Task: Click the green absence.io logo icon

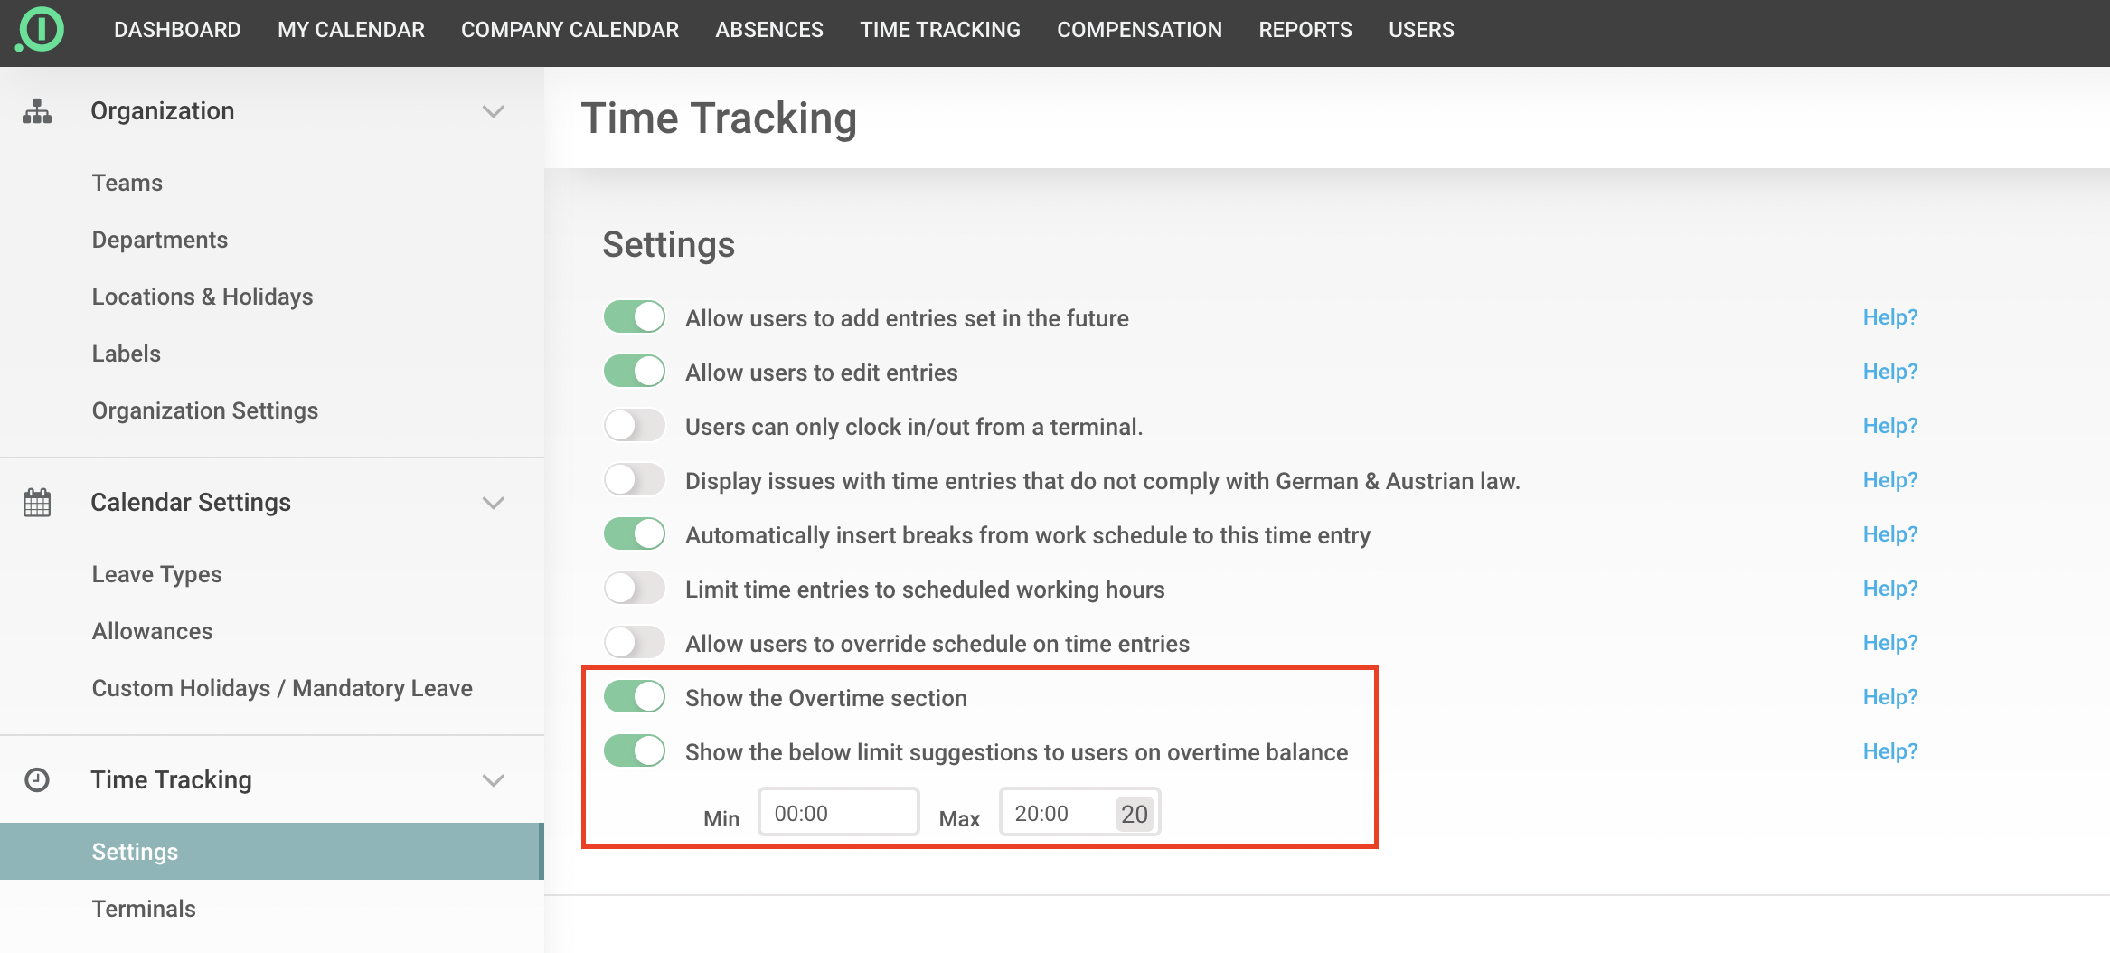Action: point(40,30)
